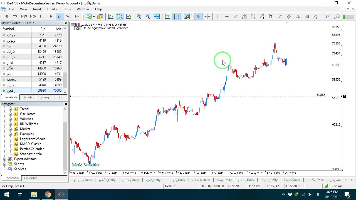
Task: Select the draw trendline tool
Action: click(236, 16)
